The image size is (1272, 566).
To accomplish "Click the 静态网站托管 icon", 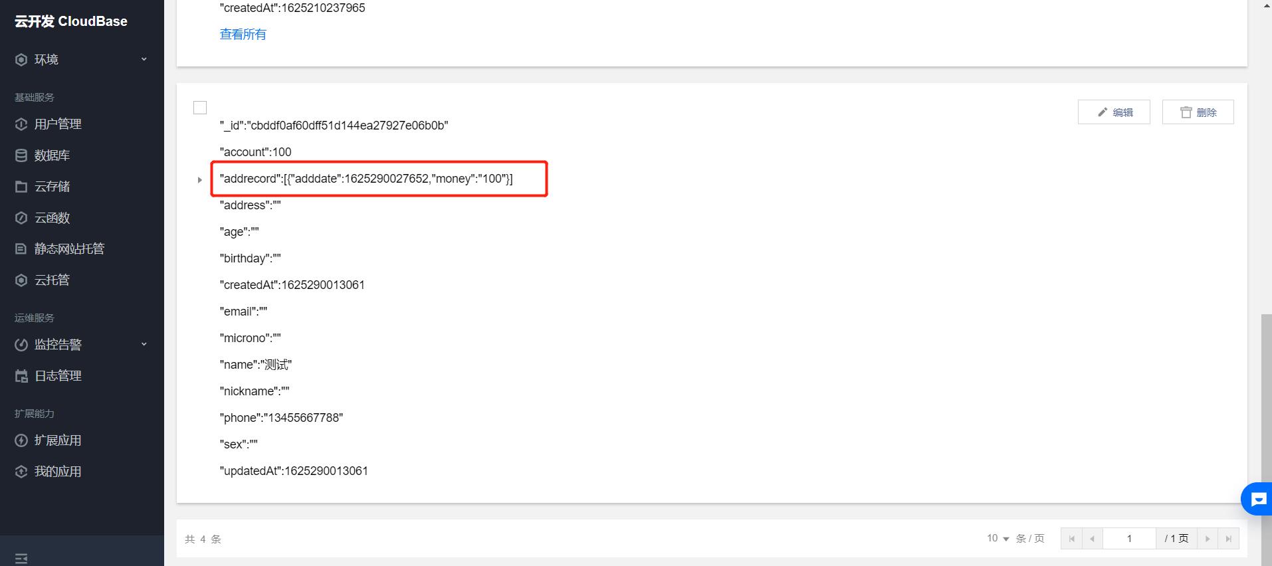I will 21,249.
